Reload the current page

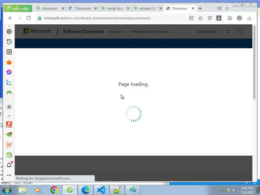coord(28,18)
